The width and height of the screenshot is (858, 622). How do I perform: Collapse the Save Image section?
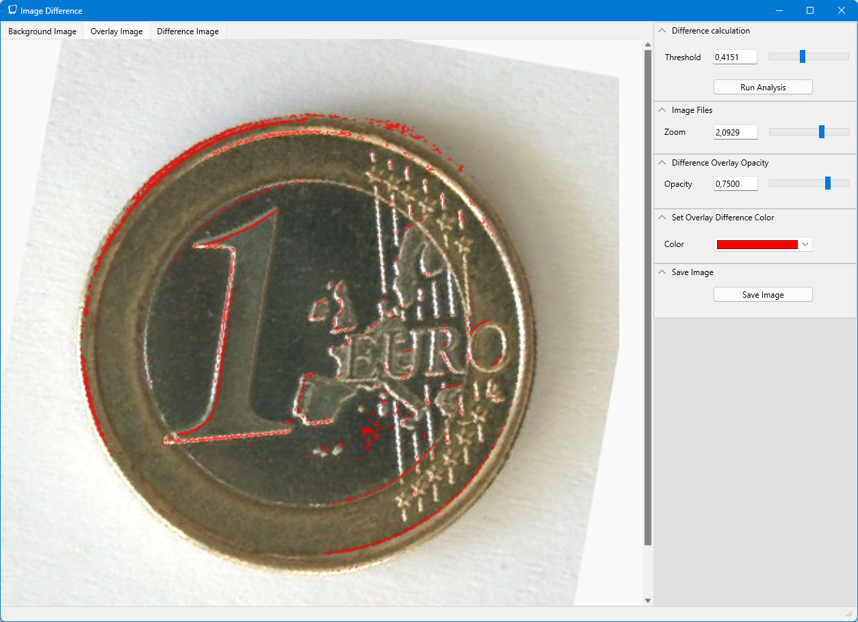tap(662, 272)
